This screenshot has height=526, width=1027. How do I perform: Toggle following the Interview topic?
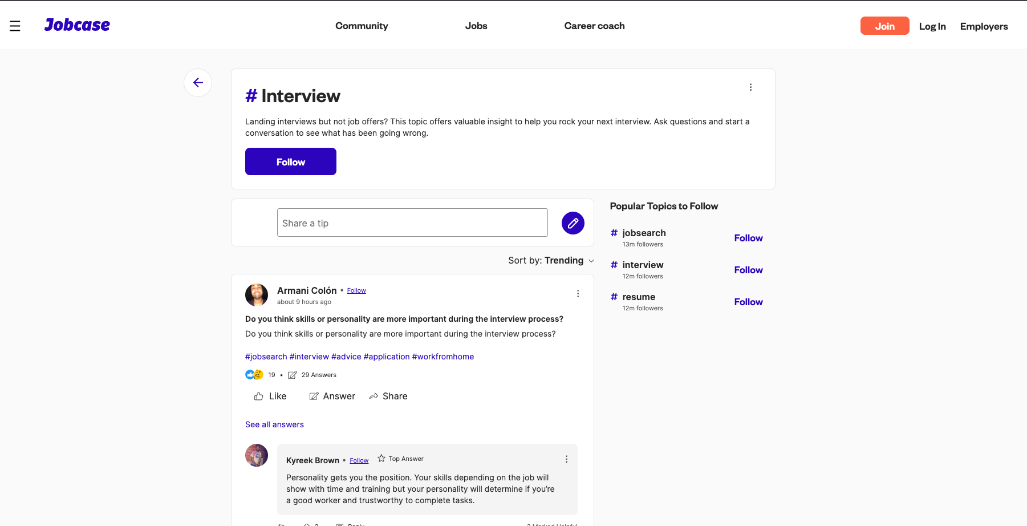coord(290,161)
